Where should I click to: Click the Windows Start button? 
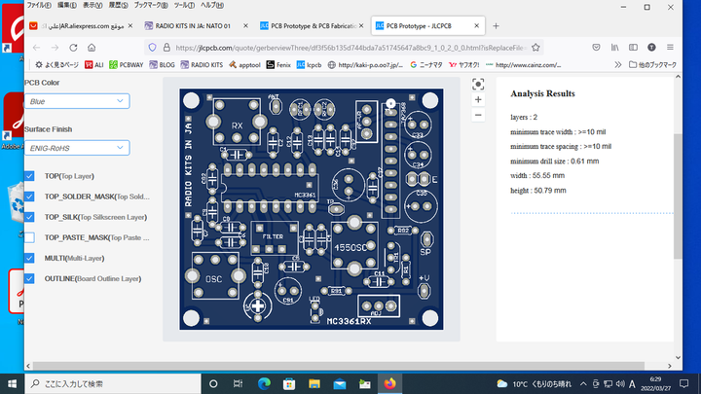12,382
